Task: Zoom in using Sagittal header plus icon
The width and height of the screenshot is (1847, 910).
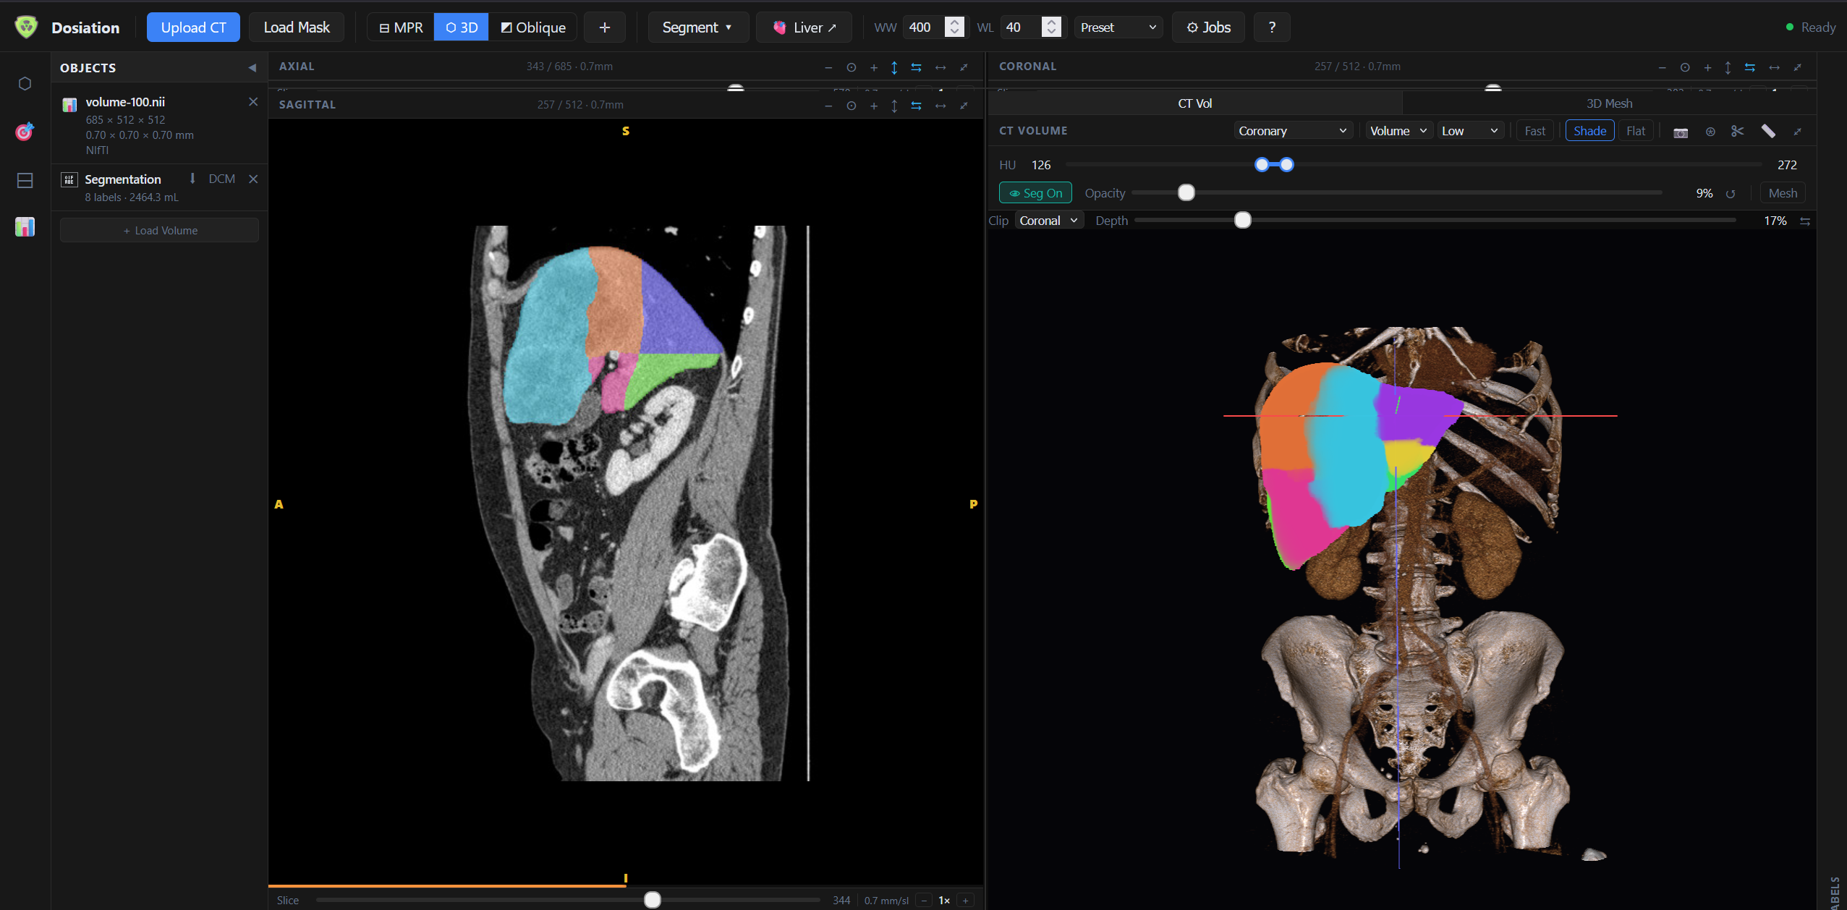Action: pyautogui.click(x=874, y=106)
